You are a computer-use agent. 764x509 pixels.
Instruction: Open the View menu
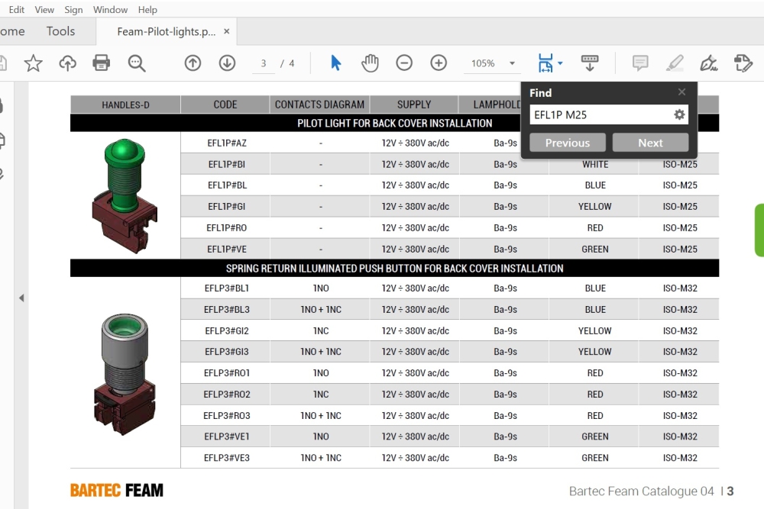44,10
